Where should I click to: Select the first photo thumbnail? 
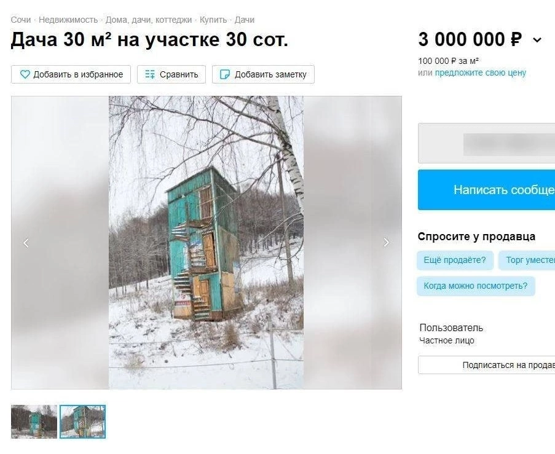[34, 422]
